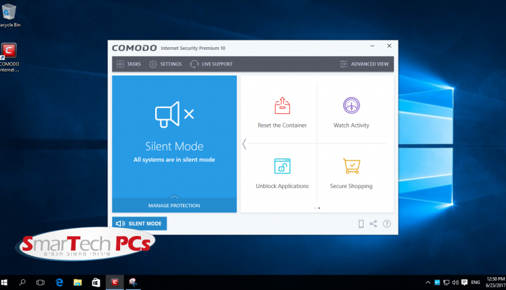Switch to Advanced View
This screenshot has height=290, width=506.
click(x=364, y=64)
